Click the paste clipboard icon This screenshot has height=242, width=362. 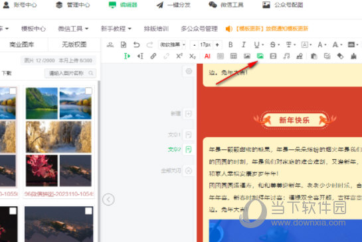point(314,56)
